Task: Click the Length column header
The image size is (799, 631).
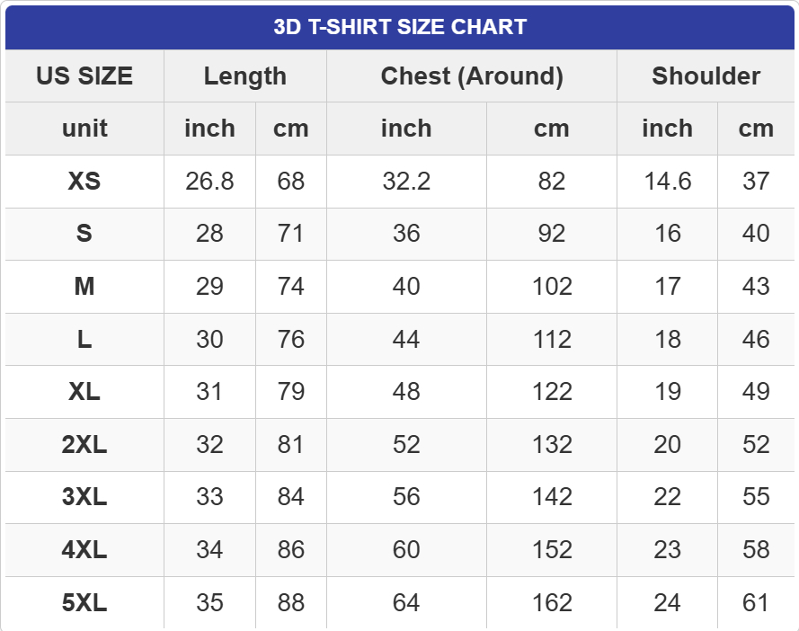Action: pos(244,76)
